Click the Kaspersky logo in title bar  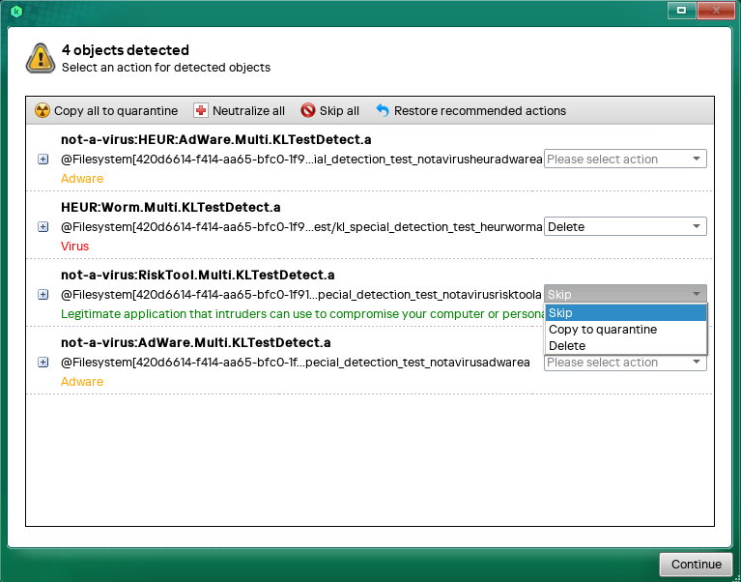(15, 11)
